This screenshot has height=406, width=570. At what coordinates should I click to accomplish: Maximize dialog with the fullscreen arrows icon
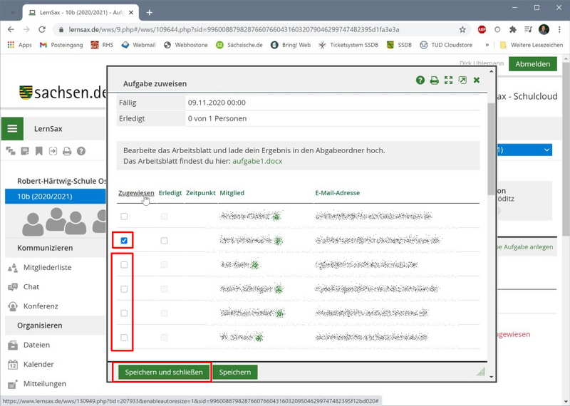[x=448, y=80]
